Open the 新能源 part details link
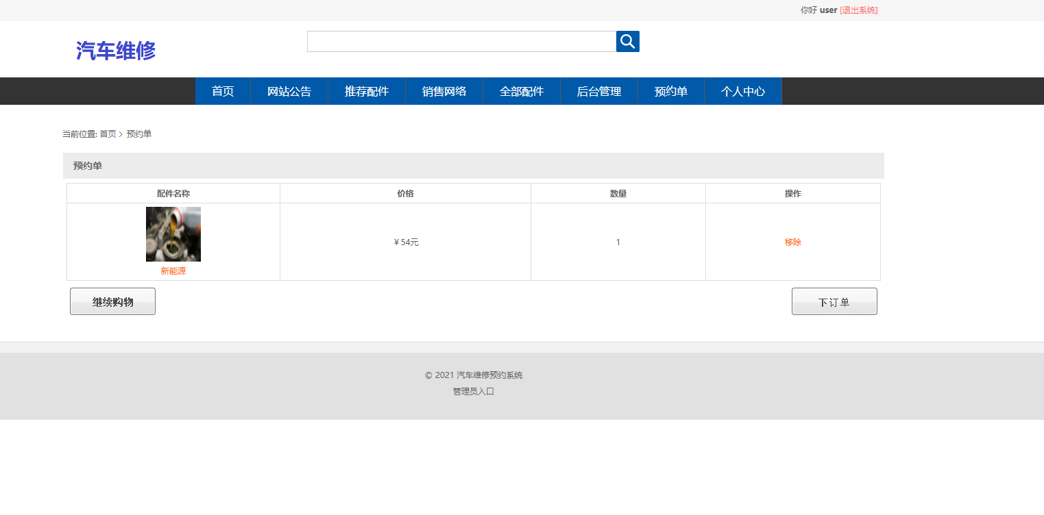Image resolution: width=1044 pixels, height=515 pixels. pos(173,271)
